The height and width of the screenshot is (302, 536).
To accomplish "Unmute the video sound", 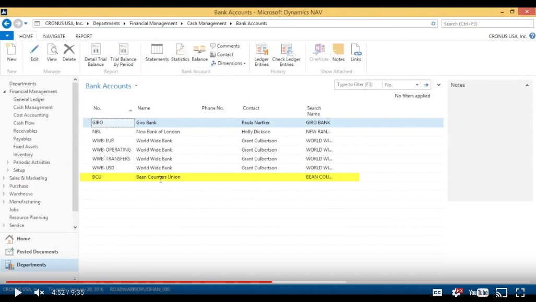I will click(x=39, y=293).
